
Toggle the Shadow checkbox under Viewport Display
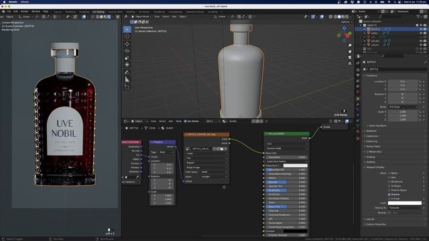pyautogui.click(x=389, y=194)
